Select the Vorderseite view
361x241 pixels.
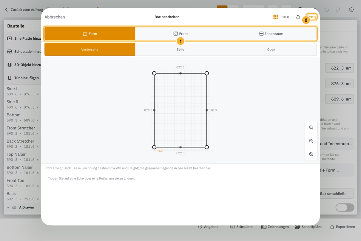click(x=90, y=49)
